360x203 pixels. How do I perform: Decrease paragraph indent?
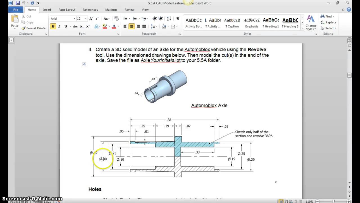tap(154, 19)
